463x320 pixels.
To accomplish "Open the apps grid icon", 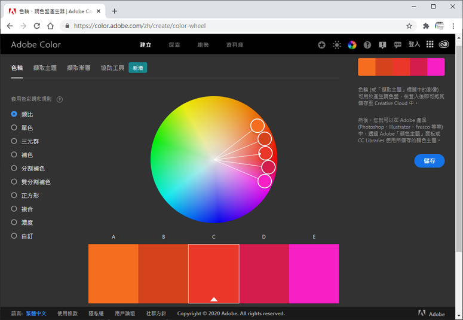I will click(430, 45).
